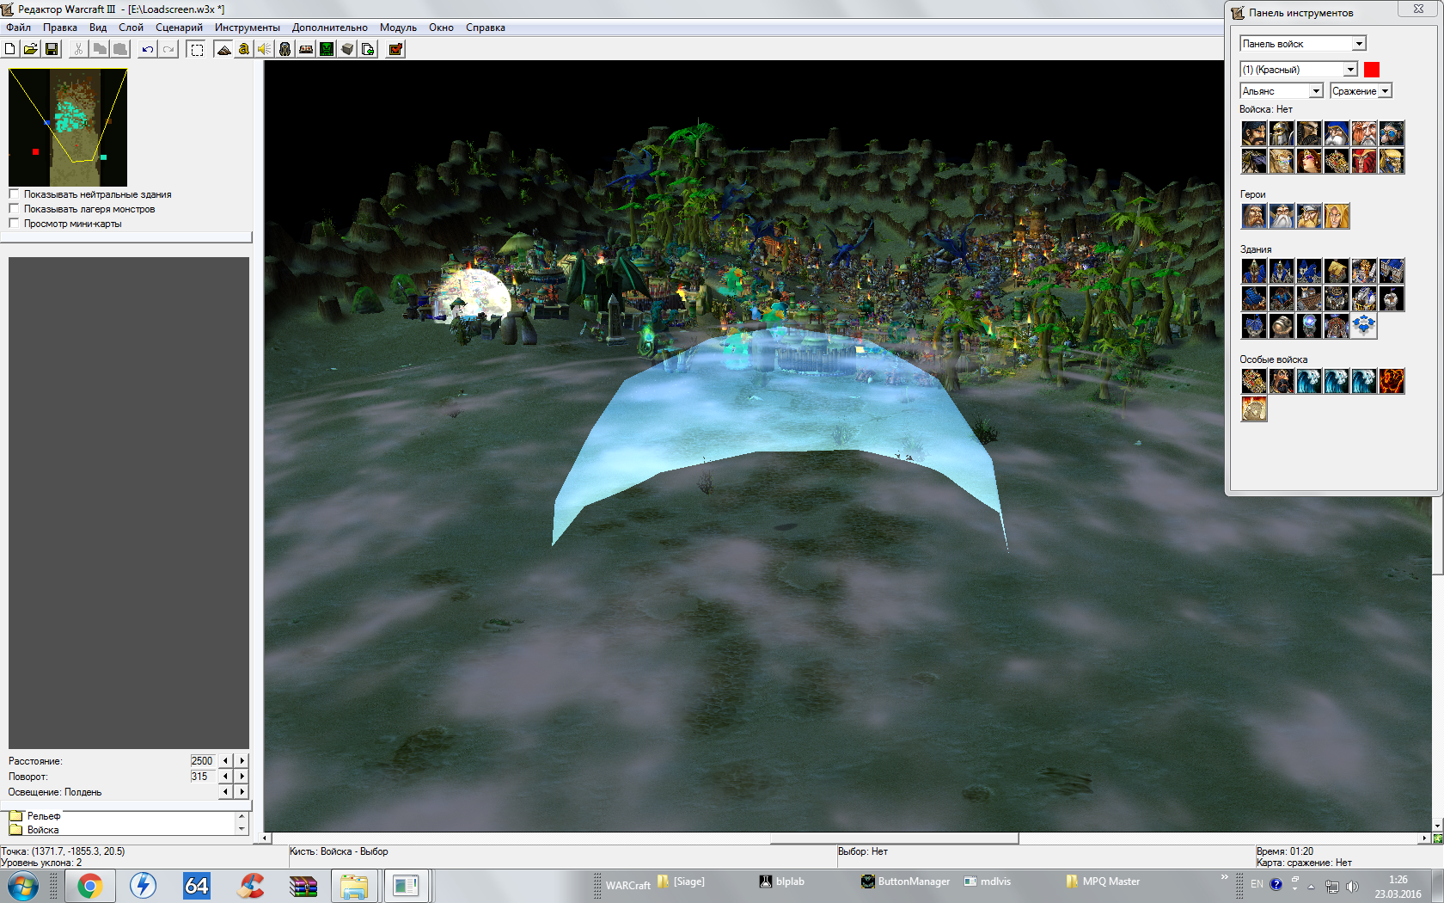Open the AI editor green face icon

pos(327,49)
